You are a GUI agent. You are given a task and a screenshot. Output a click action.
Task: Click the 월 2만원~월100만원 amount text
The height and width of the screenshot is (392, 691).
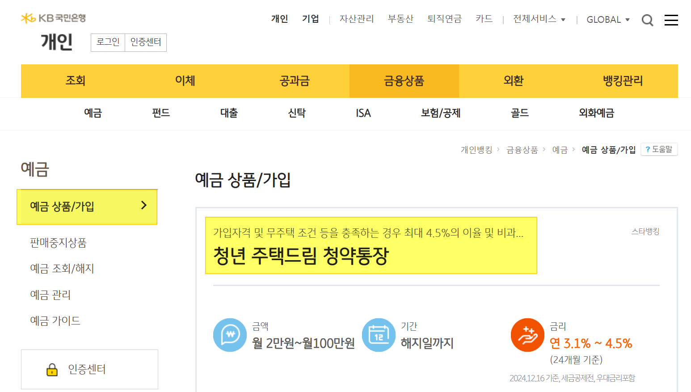(x=303, y=343)
